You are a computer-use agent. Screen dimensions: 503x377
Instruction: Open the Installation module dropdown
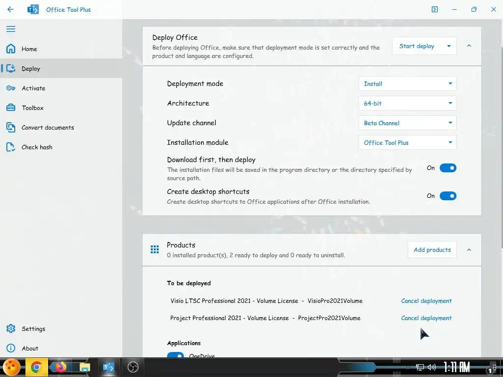click(407, 143)
